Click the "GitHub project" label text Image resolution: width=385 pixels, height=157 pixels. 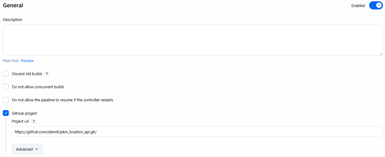tap(24, 113)
